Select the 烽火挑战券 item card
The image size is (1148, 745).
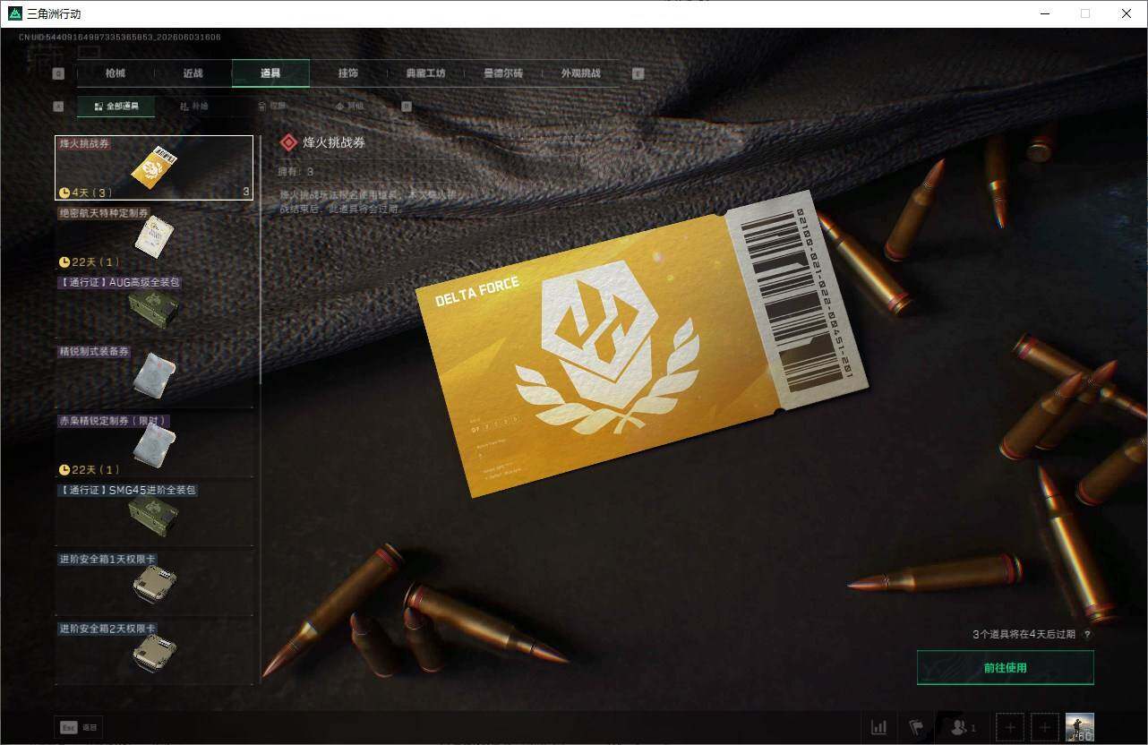coord(154,167)
